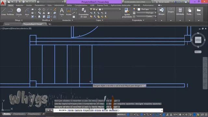Click the white PorCapa color swatch
The image size is (208, 117).
139,9
